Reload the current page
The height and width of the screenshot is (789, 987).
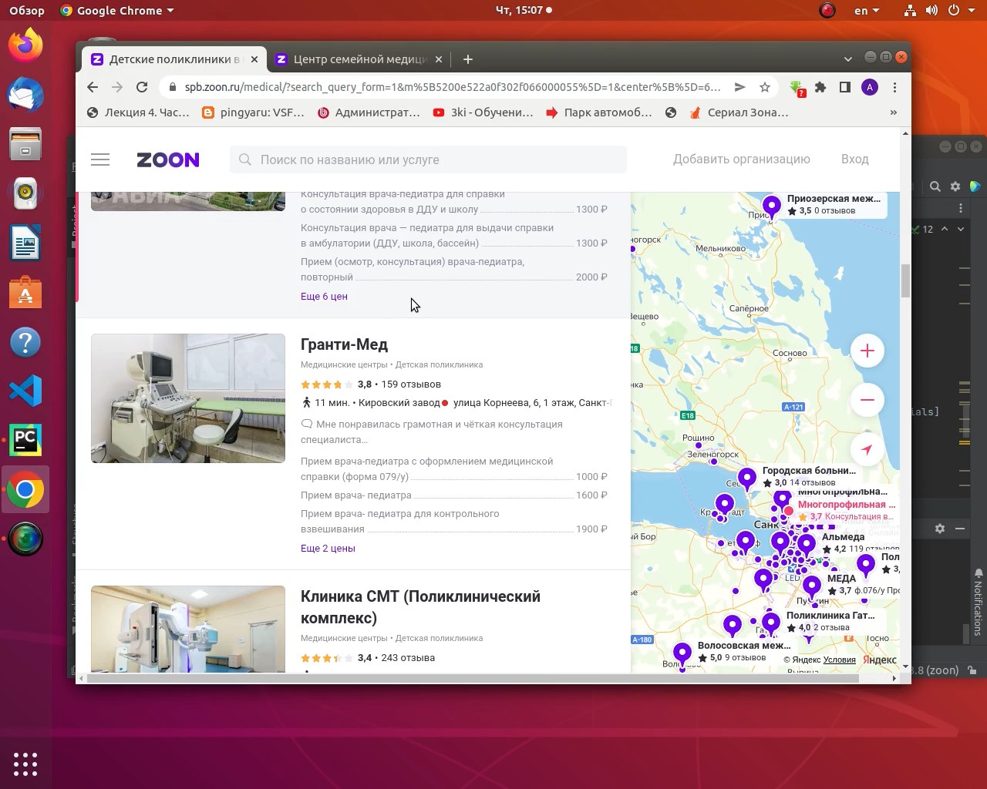tap(142, 87)
